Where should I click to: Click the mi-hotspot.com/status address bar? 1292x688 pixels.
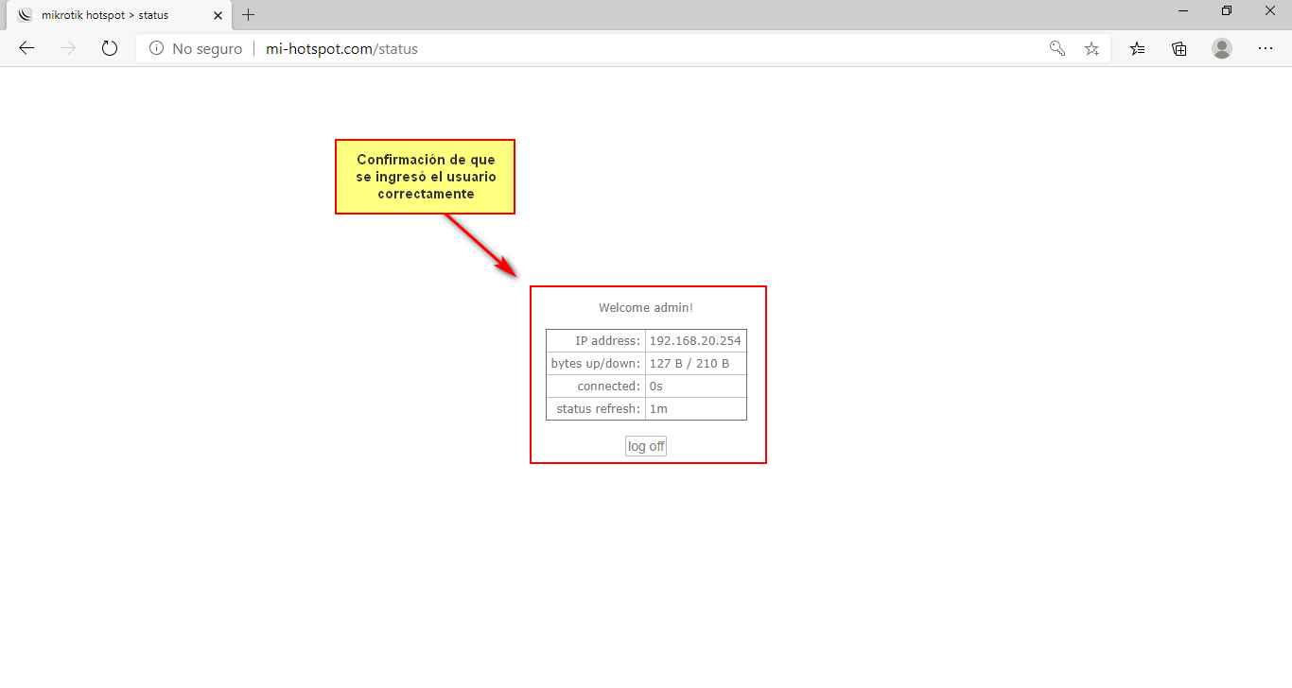point(567,49)
